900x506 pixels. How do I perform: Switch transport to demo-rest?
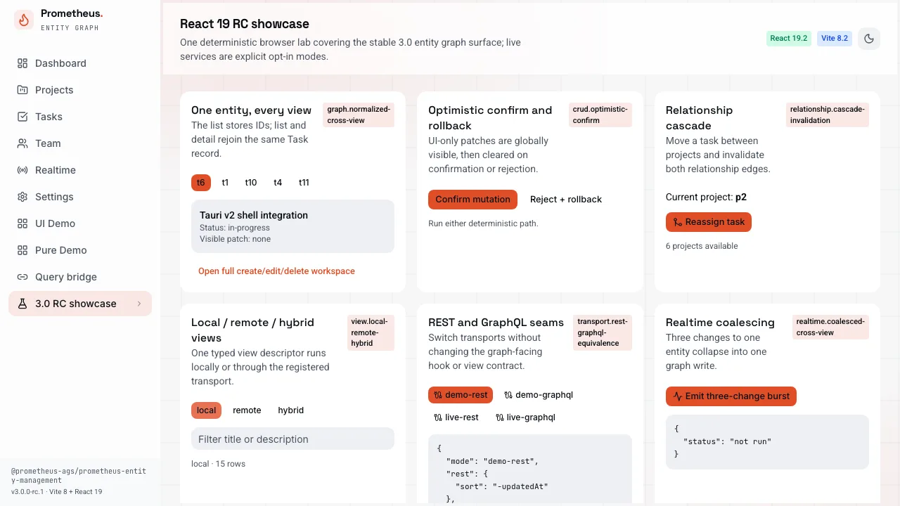(461, 395)
